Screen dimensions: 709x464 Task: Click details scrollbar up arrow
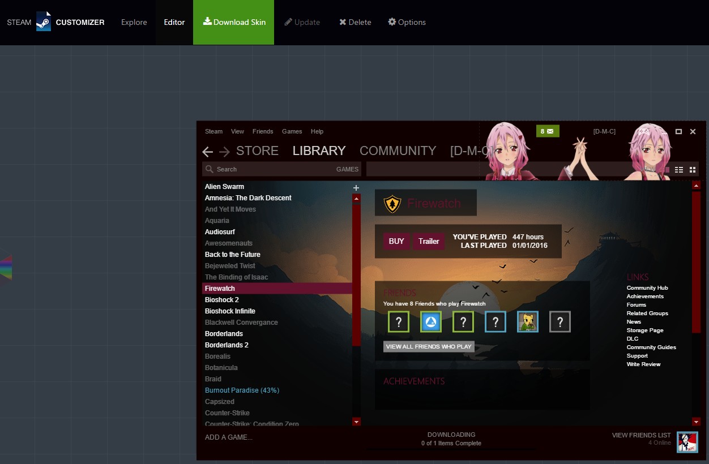697,185
